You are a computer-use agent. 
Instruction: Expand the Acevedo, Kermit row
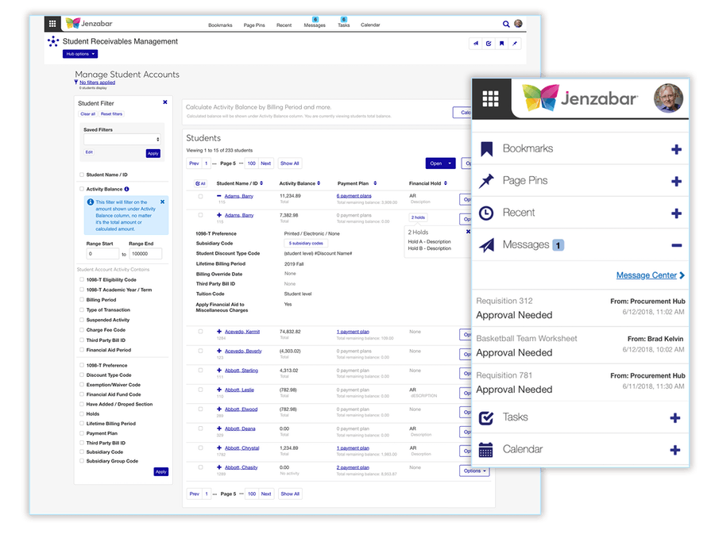point(219,332)
